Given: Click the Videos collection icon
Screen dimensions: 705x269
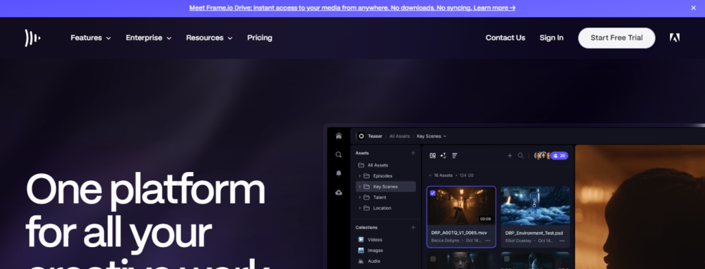Looking at the screenshot, I should point(361,240).
